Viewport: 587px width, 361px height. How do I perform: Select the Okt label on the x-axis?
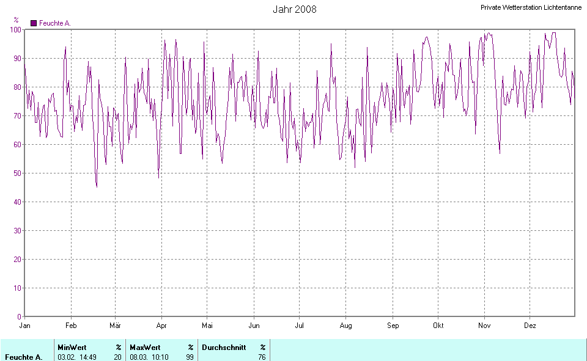(438, 326)
